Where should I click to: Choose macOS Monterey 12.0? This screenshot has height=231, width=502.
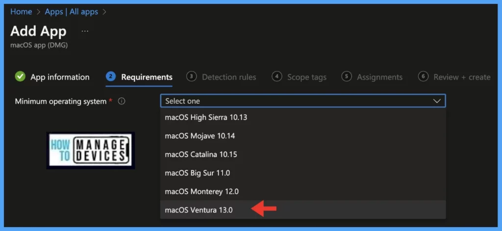(303, 191)
